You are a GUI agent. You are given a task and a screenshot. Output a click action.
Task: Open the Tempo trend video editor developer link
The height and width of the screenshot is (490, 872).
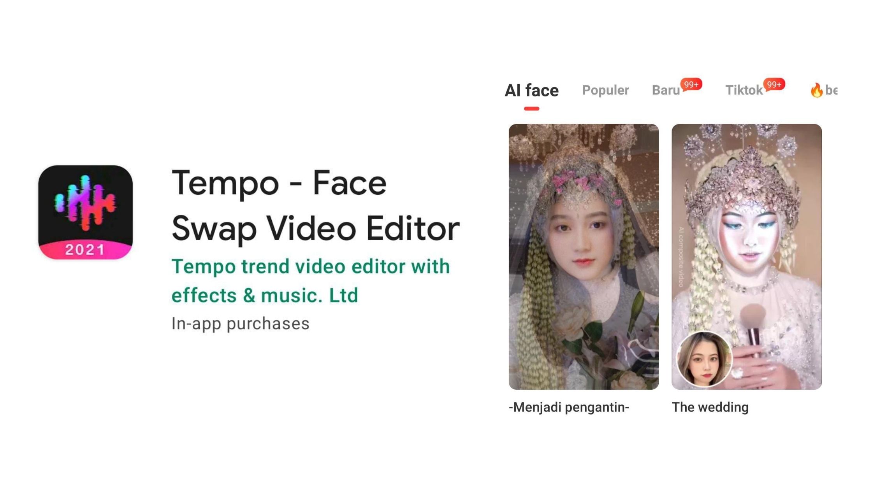(x=311, y=281)
